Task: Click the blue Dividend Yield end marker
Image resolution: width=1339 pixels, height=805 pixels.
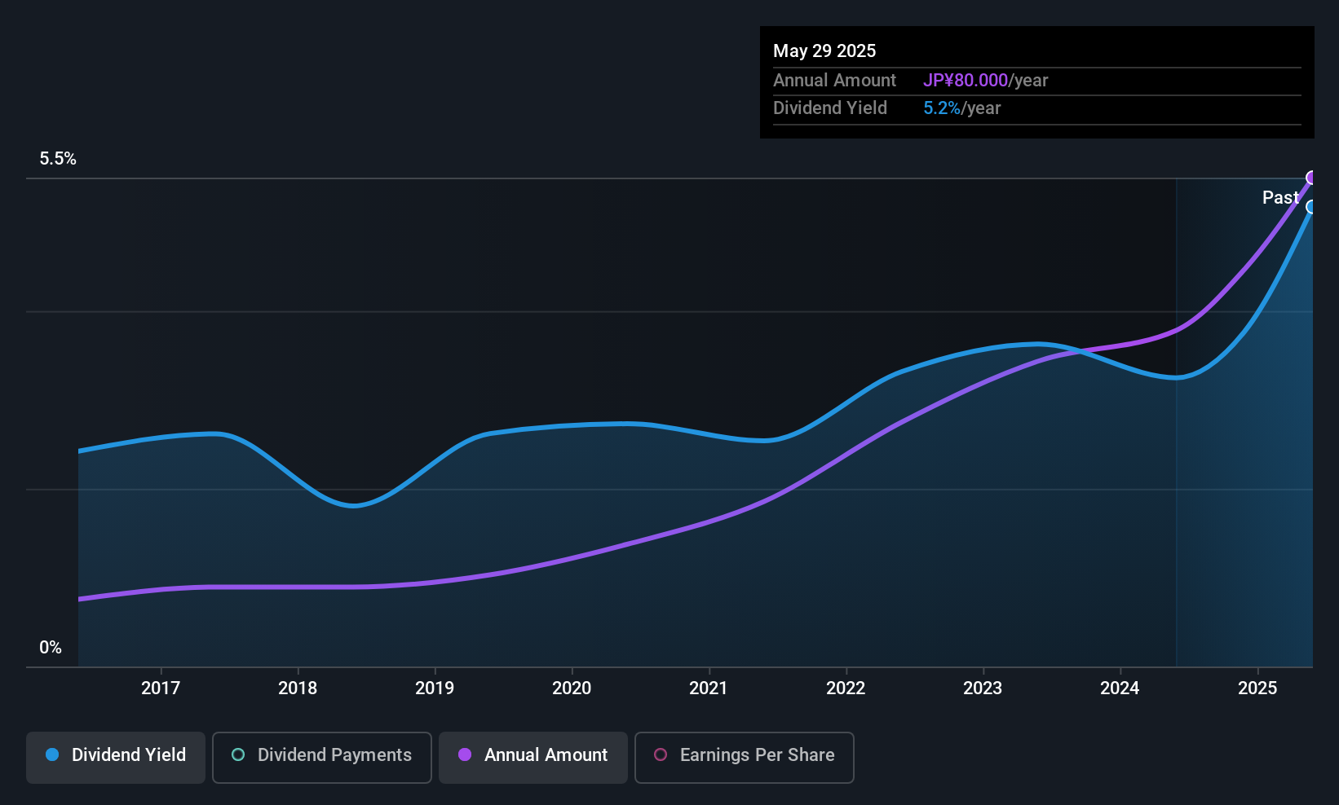Action: pyautogui.click(x=1311, y=207)
